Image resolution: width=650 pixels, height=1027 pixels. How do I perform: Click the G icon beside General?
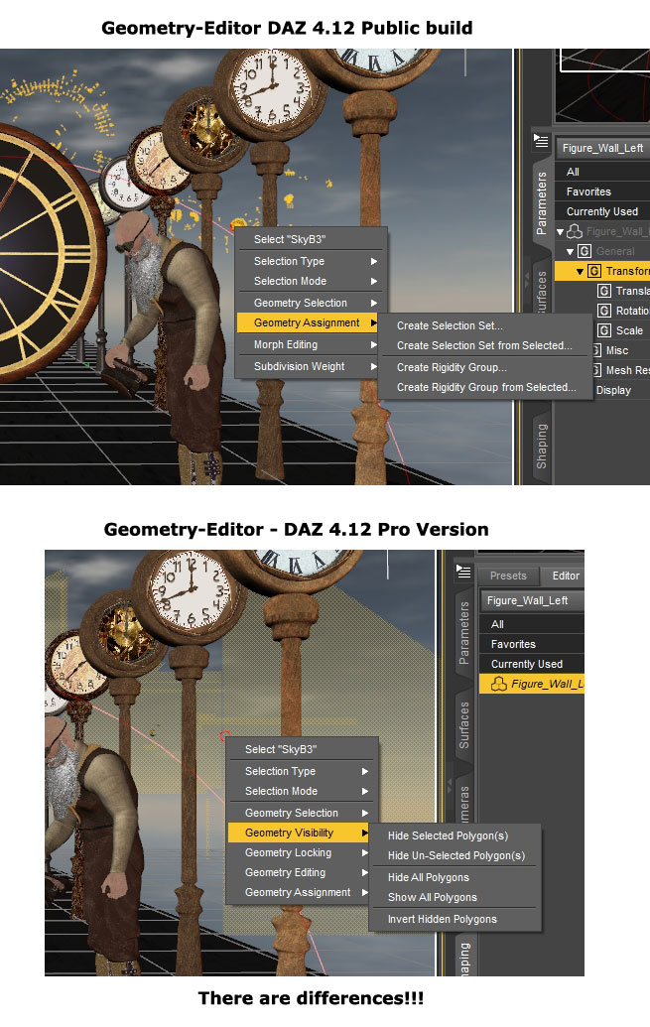[x=585, y=251]
